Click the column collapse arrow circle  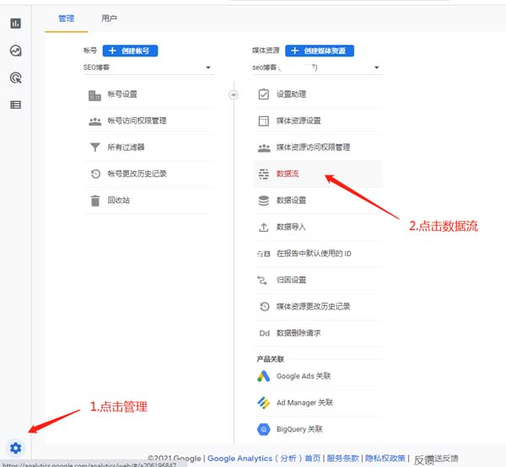tap(234, 94)
